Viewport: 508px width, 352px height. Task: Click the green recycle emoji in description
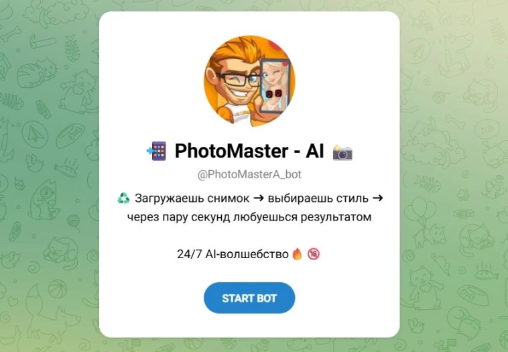pos(123,198)
